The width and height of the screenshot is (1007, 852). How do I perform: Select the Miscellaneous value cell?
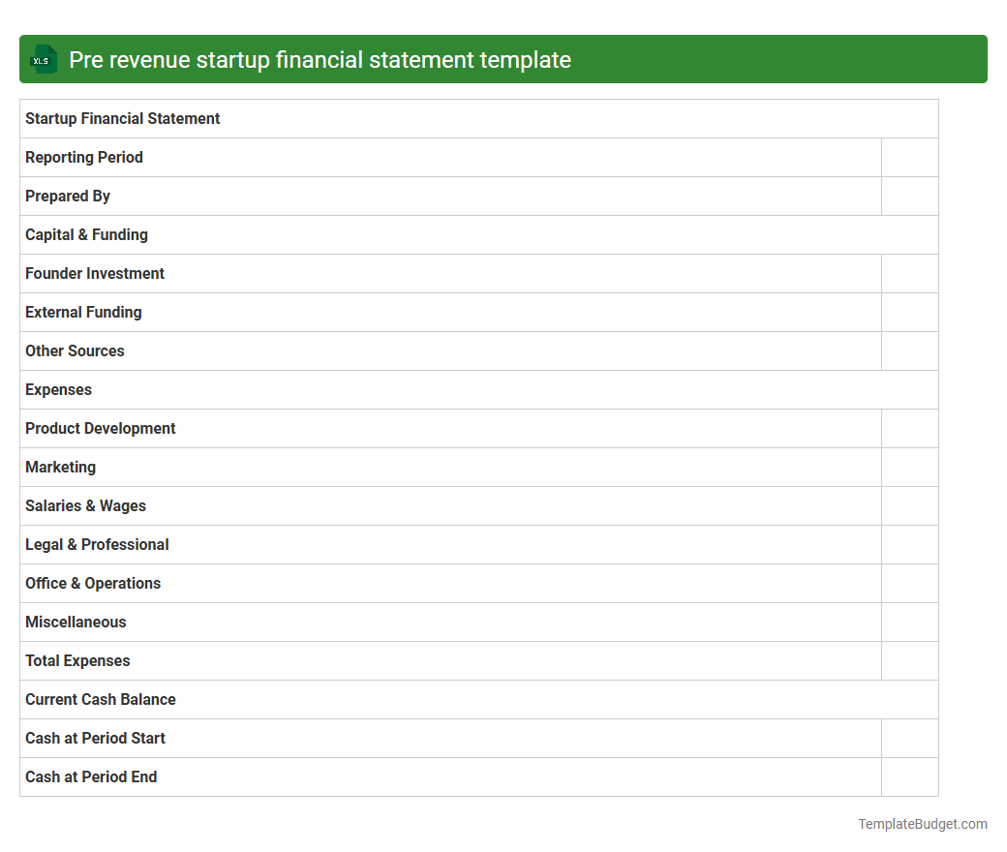(x=909, y=622)
